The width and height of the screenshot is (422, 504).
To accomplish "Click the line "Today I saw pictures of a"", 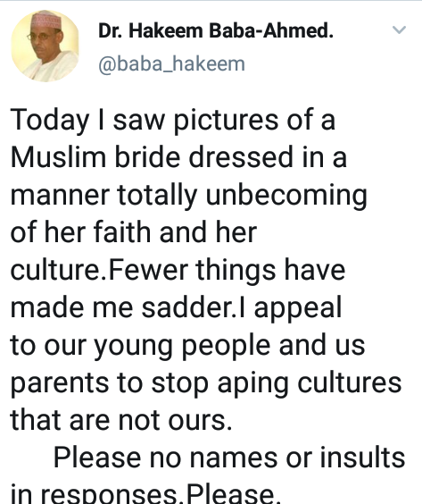I will (x=173, y=122).
